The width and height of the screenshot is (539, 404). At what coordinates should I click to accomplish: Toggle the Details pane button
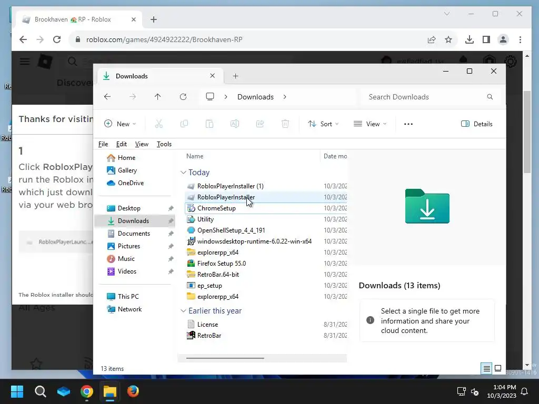coord(476,124)
